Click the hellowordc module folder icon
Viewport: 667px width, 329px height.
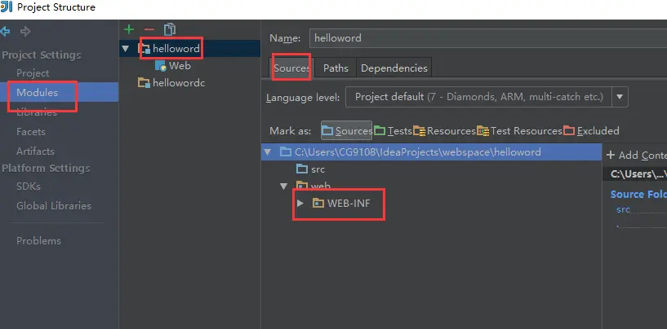coord(144,83)
